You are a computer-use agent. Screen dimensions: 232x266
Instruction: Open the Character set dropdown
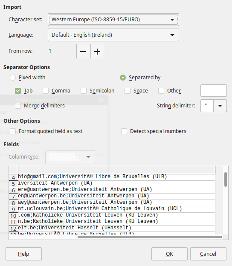coord(113,20)
